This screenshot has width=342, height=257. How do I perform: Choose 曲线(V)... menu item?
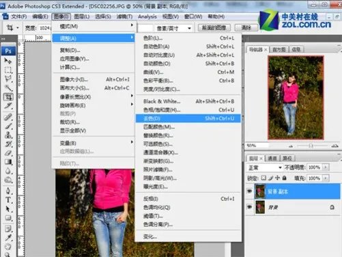[x=188, y=72]
